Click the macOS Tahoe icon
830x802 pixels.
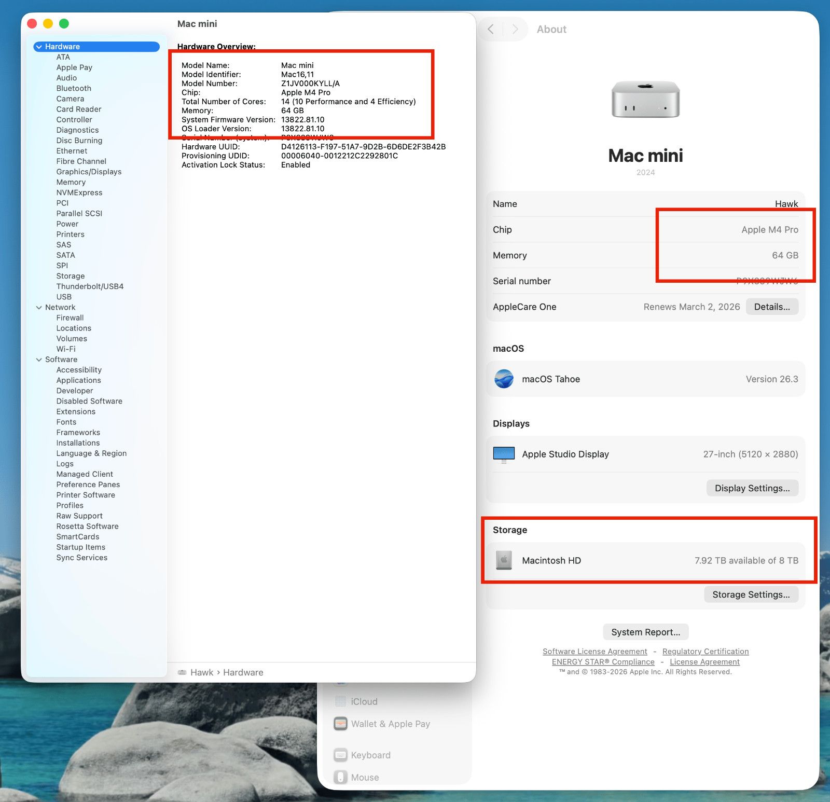pyautogui.click(x=504, y=379)
